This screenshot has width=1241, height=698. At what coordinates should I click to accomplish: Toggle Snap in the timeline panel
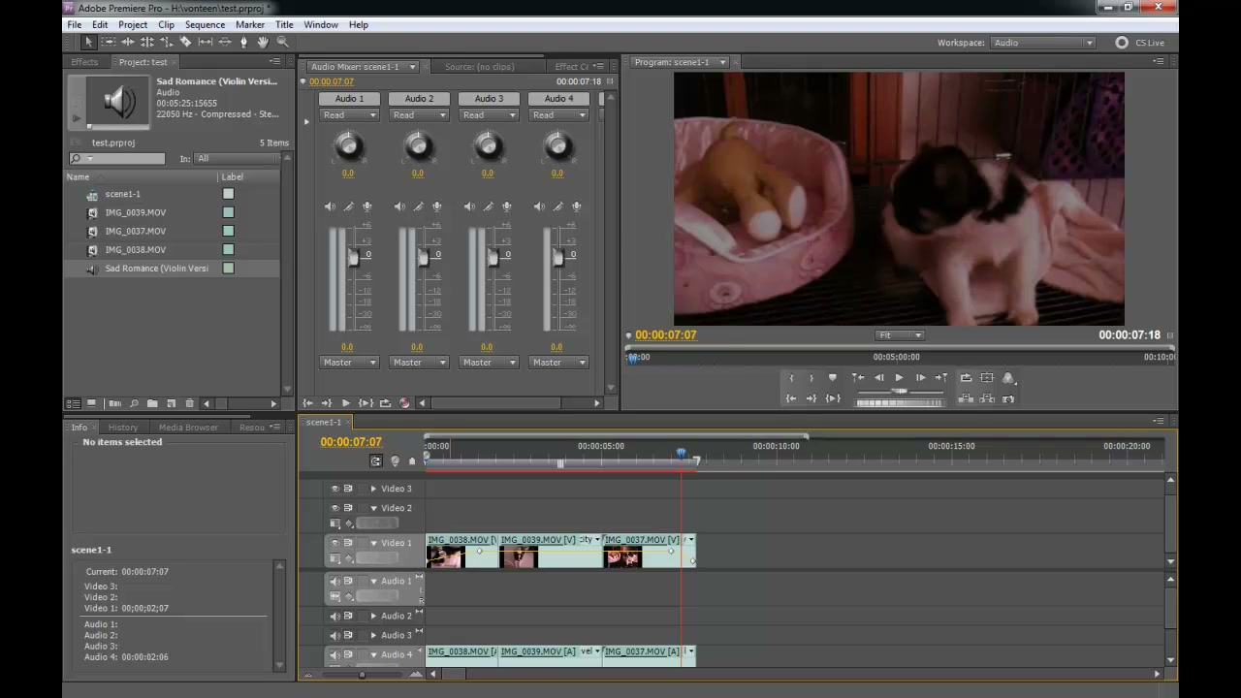[x=376, y=461]
